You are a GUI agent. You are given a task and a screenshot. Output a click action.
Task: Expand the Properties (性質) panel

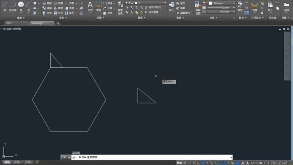click(x=213, y=18)
